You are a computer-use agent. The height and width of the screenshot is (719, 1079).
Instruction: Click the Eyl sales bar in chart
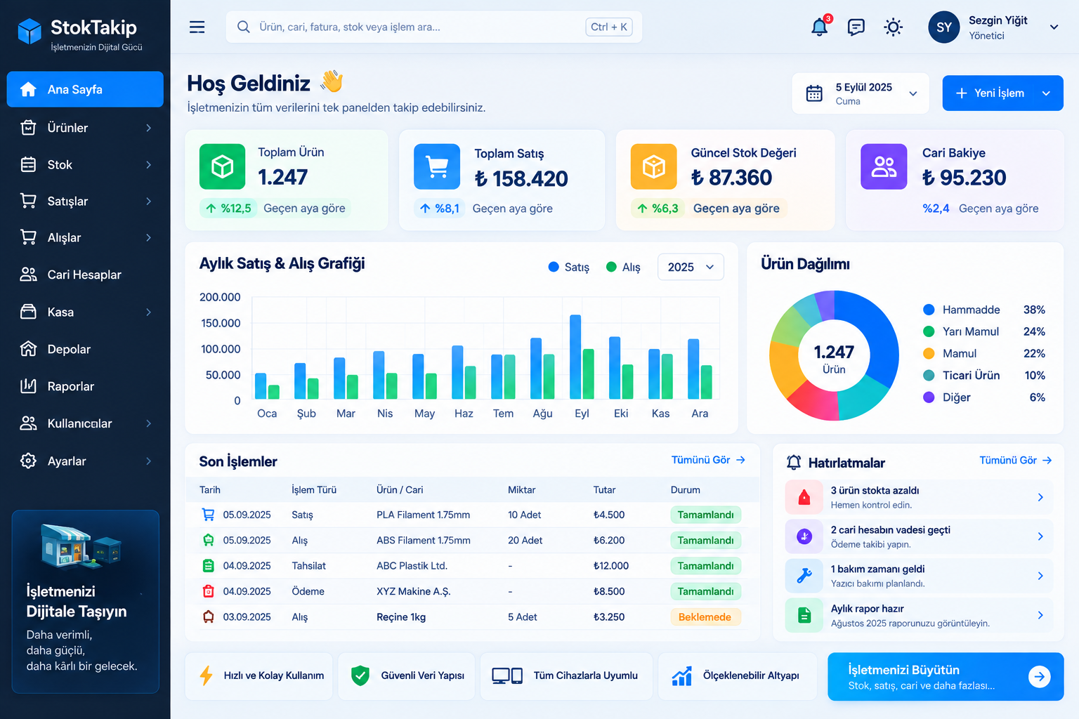[575, 357]
